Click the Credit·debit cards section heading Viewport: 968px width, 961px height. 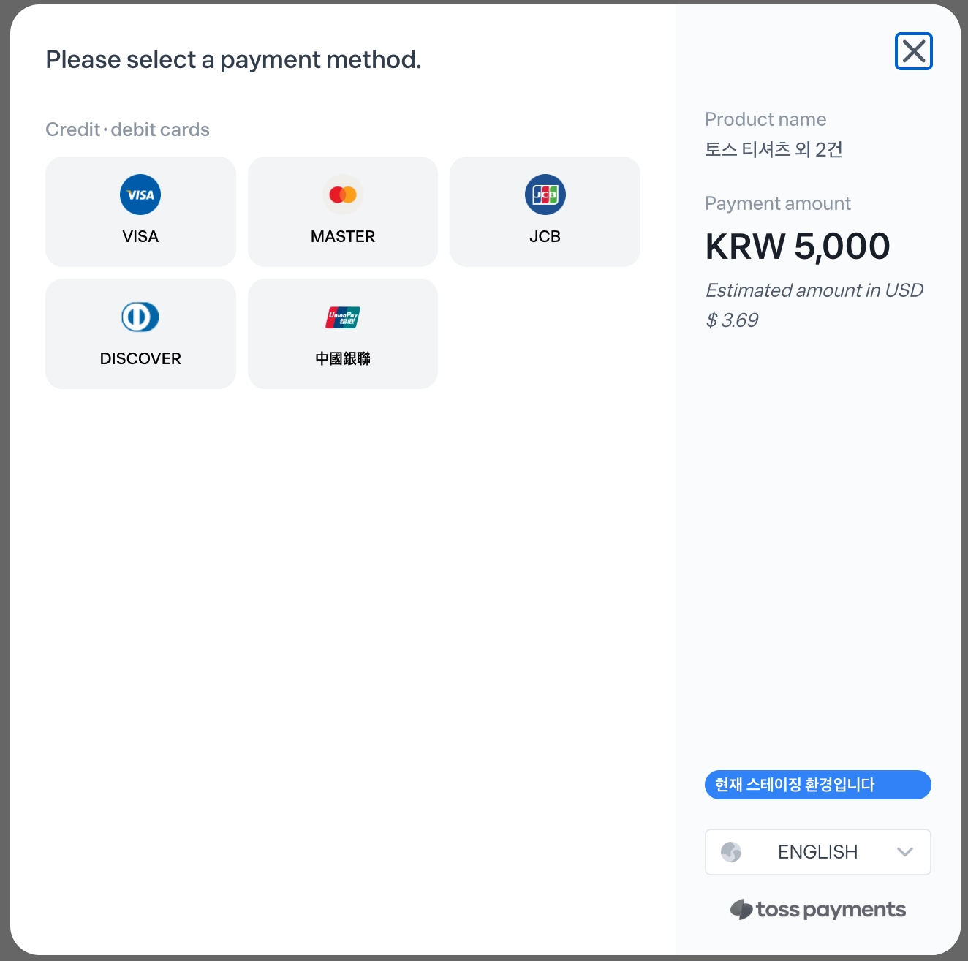[128, 129]
